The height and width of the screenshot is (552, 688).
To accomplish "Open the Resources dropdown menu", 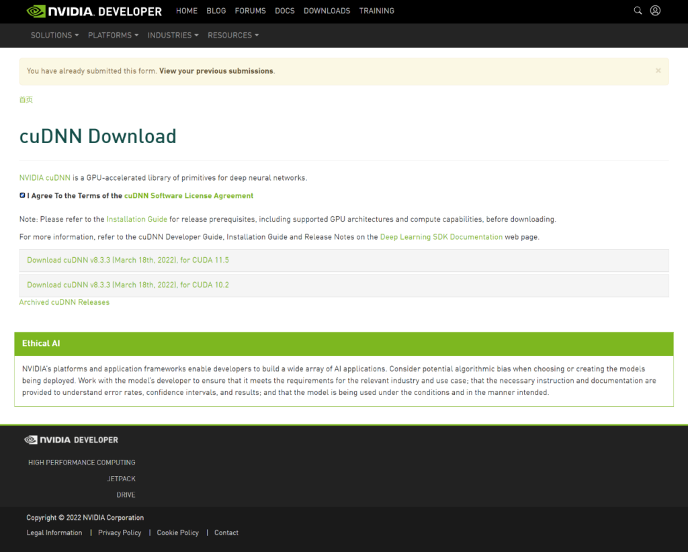I will (x=232, y=35).
